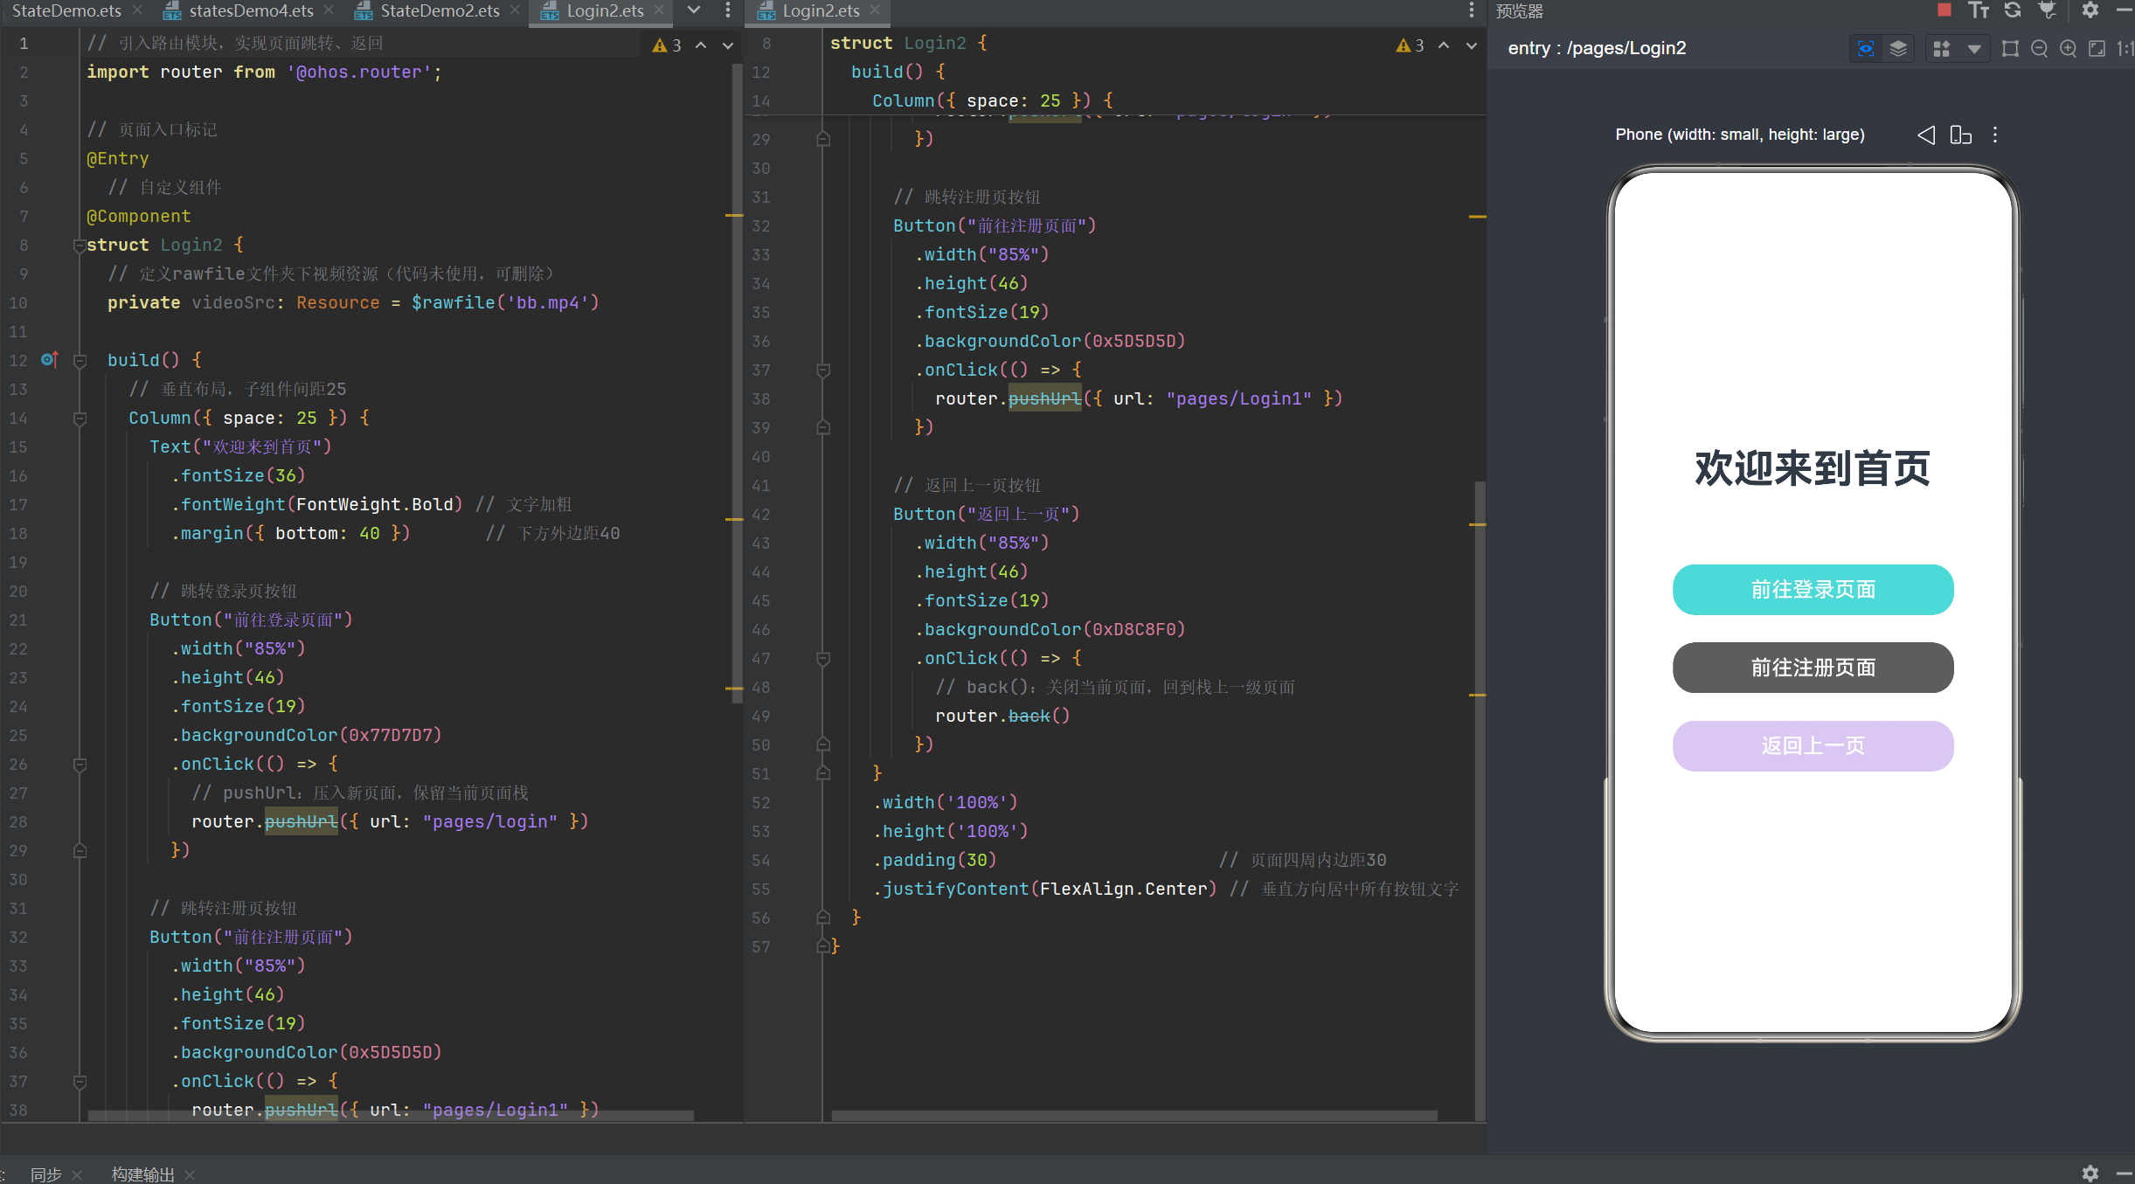The height and width of the screenshot is (1184, 2135).
Task: Collapse the struct Login2 fold in left editor
Action: click(80, 246)
